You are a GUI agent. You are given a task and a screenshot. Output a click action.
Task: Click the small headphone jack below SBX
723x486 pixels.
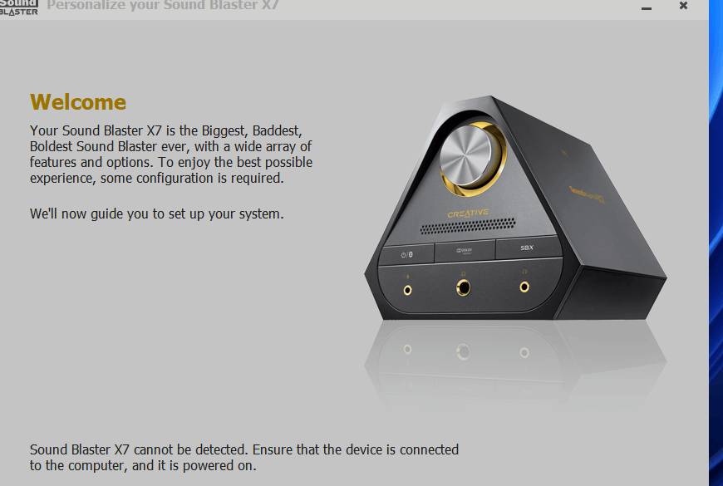[524, 287]
